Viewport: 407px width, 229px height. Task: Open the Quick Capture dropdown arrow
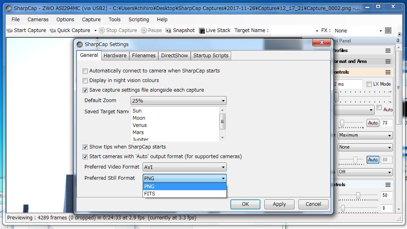[95, 30]
